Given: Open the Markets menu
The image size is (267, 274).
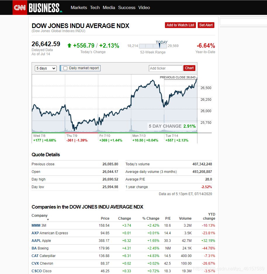Looking at the screenshot, I should pyautogui.click(x=79, y=8).
